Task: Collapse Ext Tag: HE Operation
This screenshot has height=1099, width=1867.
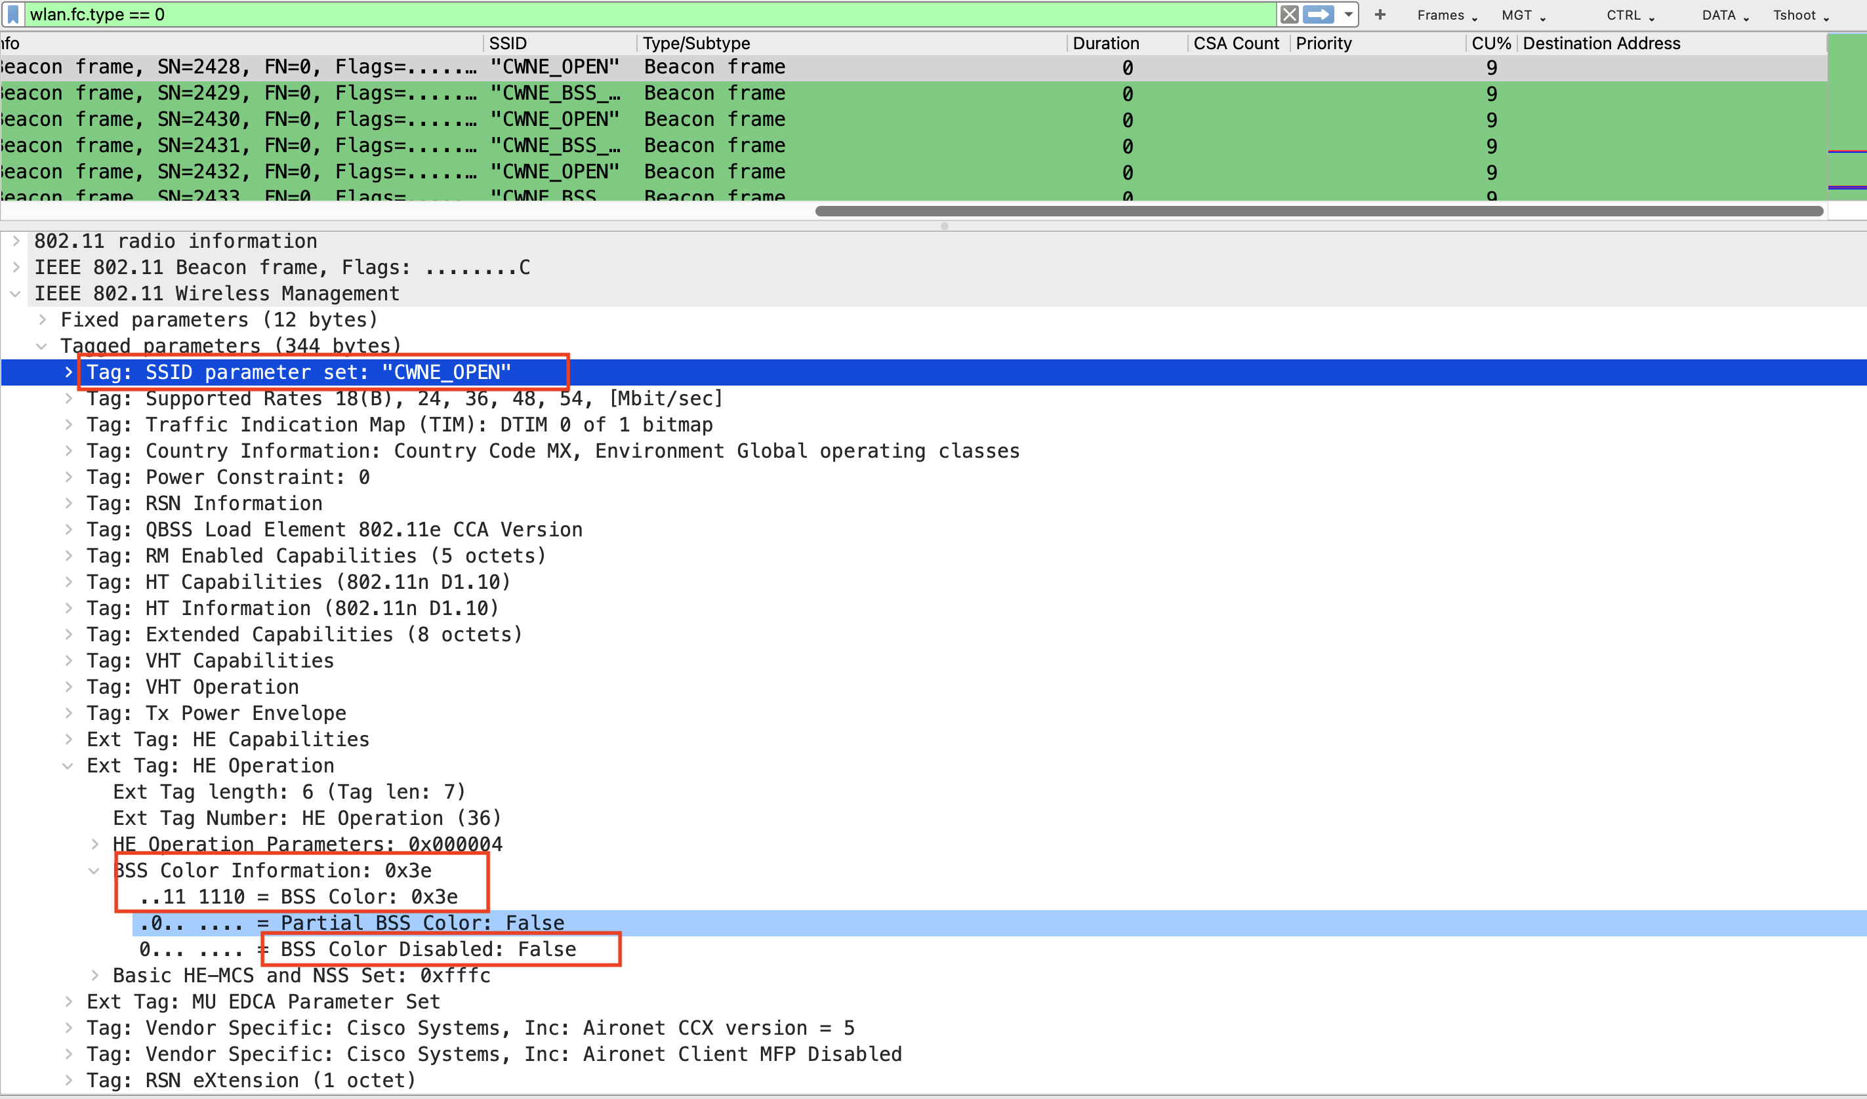Action: [69, 765]
